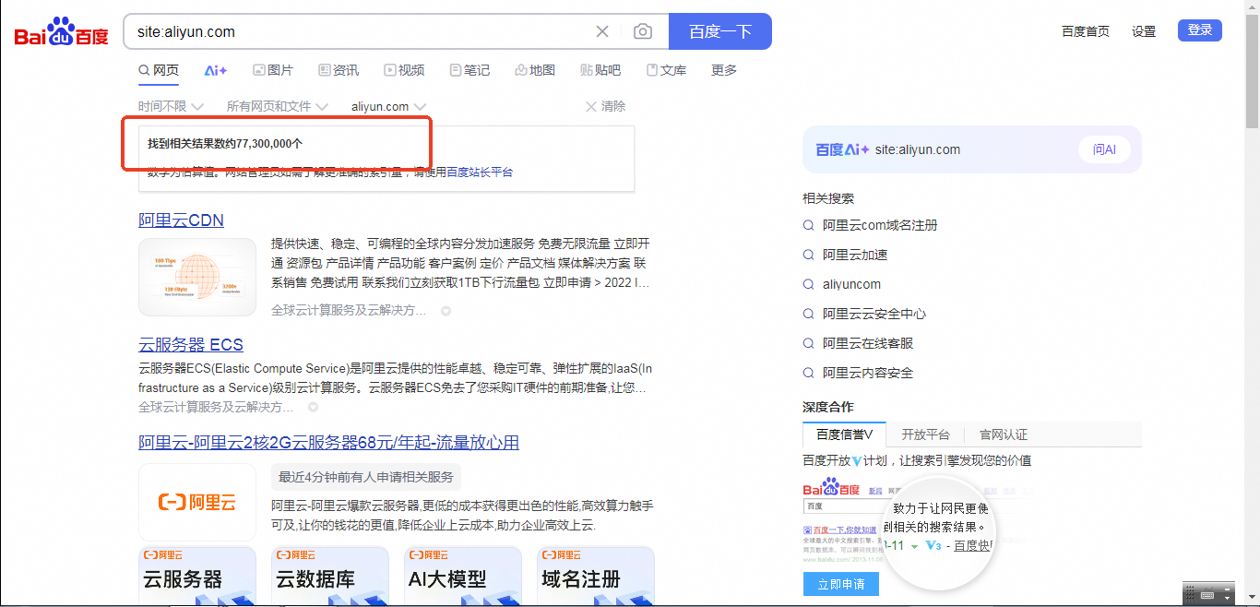Click 全球云计算服务及云解决方 under CDN result
The height and width of the screenshot is (607, 1260).
[349, 311]
